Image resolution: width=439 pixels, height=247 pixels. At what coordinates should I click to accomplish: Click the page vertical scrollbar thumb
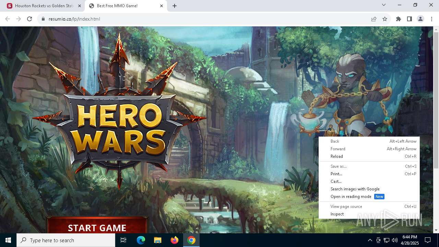(x=436, y=100)
